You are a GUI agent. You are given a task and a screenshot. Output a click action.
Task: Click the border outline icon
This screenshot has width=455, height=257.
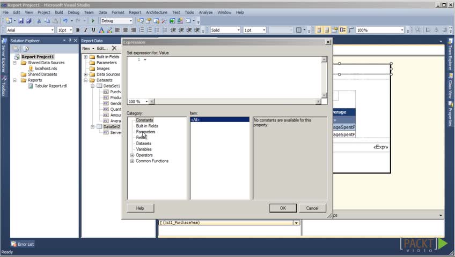click(x=298, y=30)
